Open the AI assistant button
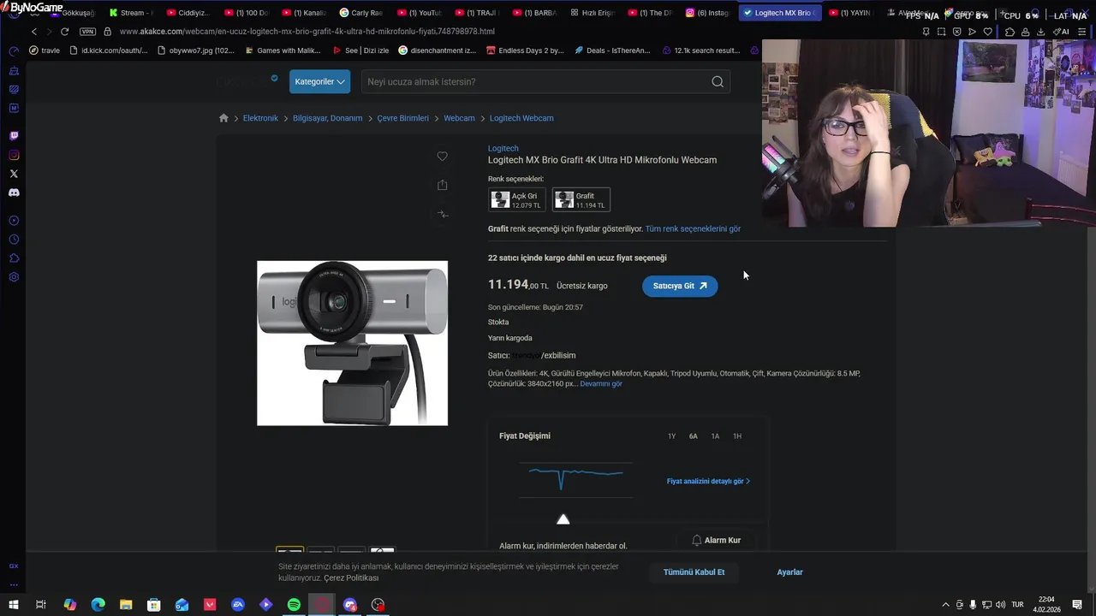Viewport: 1096px width, 616px height. coord(1061,32)
